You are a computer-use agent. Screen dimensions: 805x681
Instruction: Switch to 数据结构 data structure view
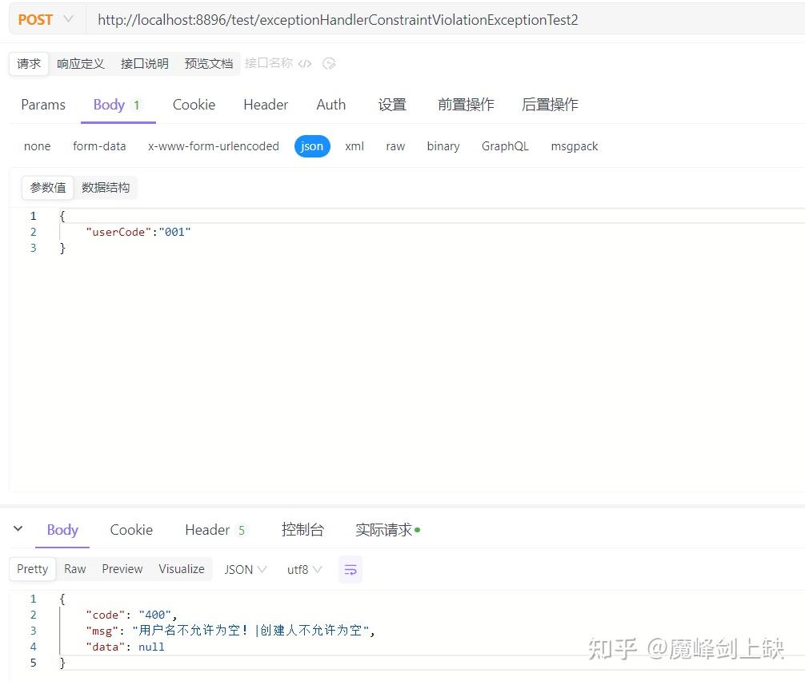click(x=106, y=187)
